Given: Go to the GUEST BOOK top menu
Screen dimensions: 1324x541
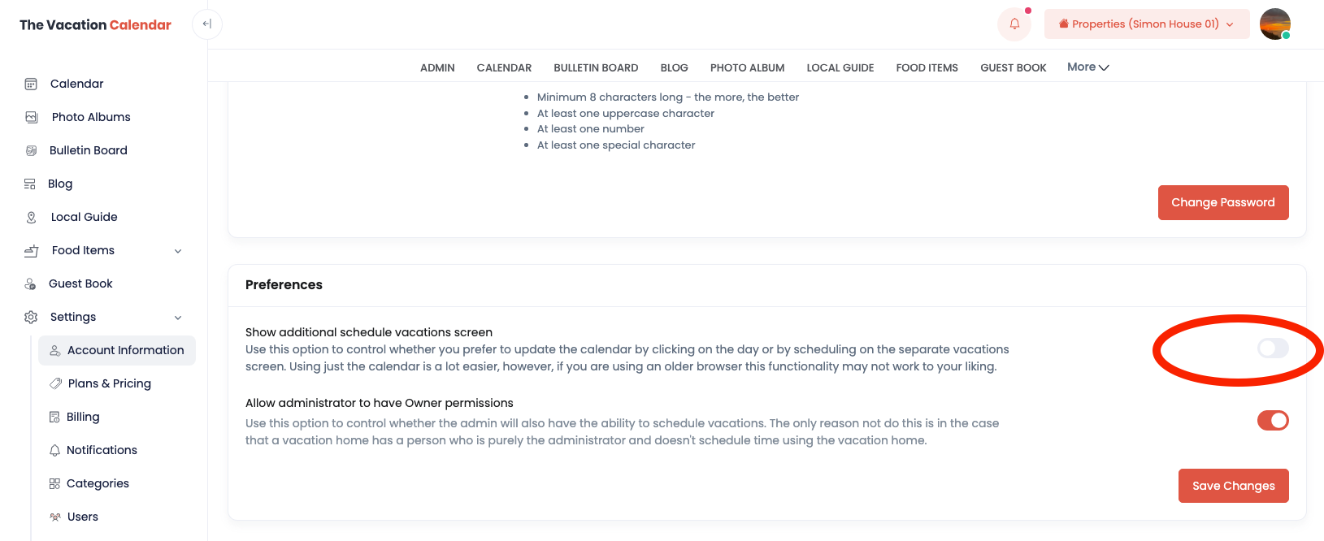Looking at the screenshot, I should tap(1013, 68).
